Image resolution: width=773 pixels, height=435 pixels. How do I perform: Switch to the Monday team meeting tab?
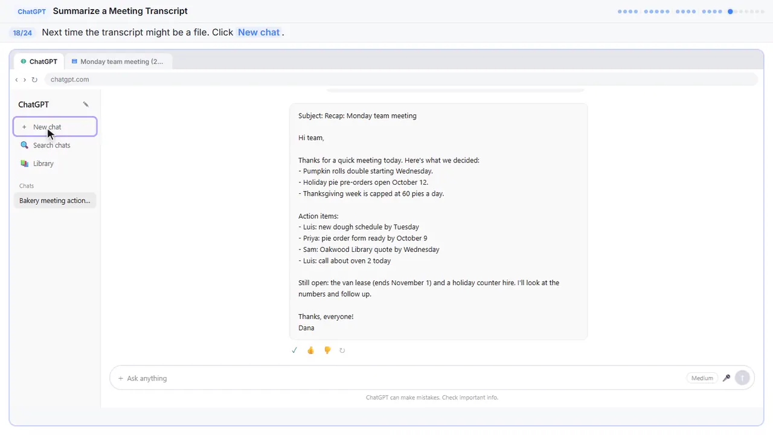[118, 61]
